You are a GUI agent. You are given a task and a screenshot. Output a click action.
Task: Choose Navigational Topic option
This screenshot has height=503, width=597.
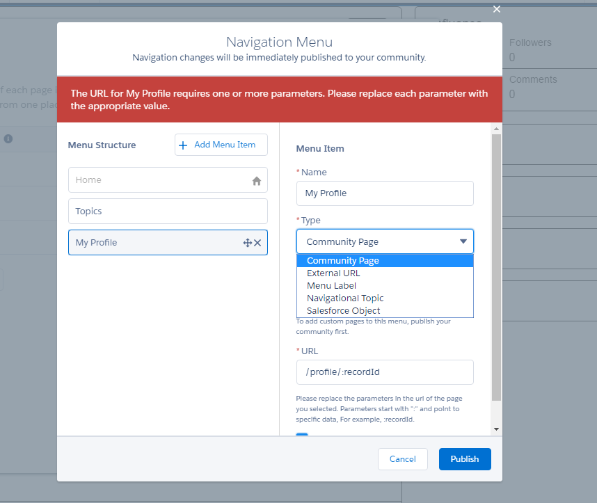coord(385,298)
